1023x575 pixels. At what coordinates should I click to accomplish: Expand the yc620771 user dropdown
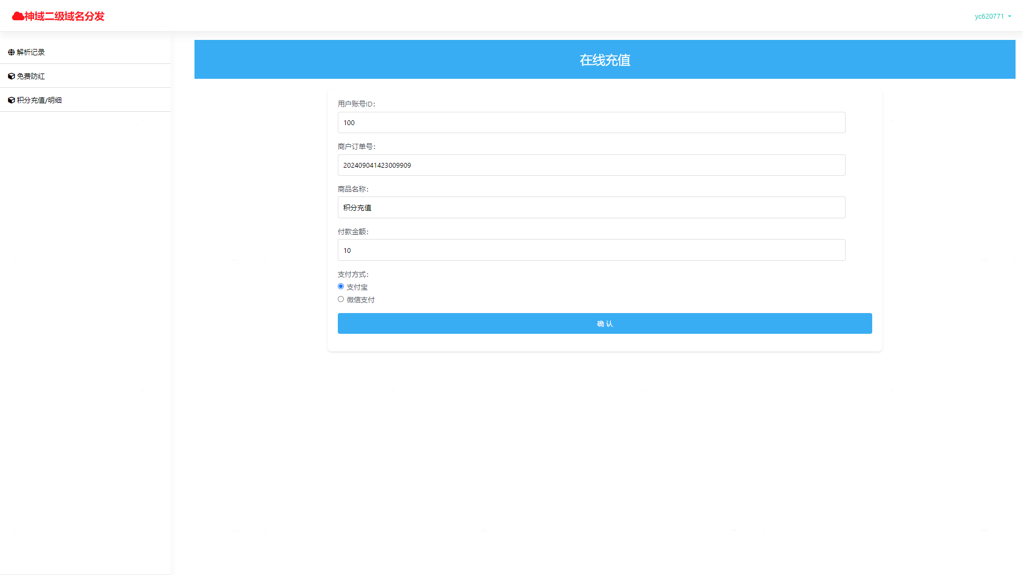989,17
